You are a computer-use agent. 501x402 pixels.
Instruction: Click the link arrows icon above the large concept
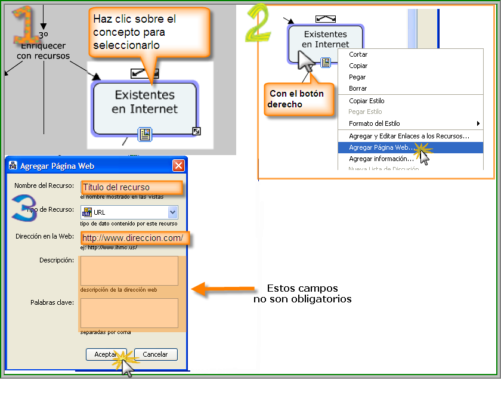coord(142,73)
